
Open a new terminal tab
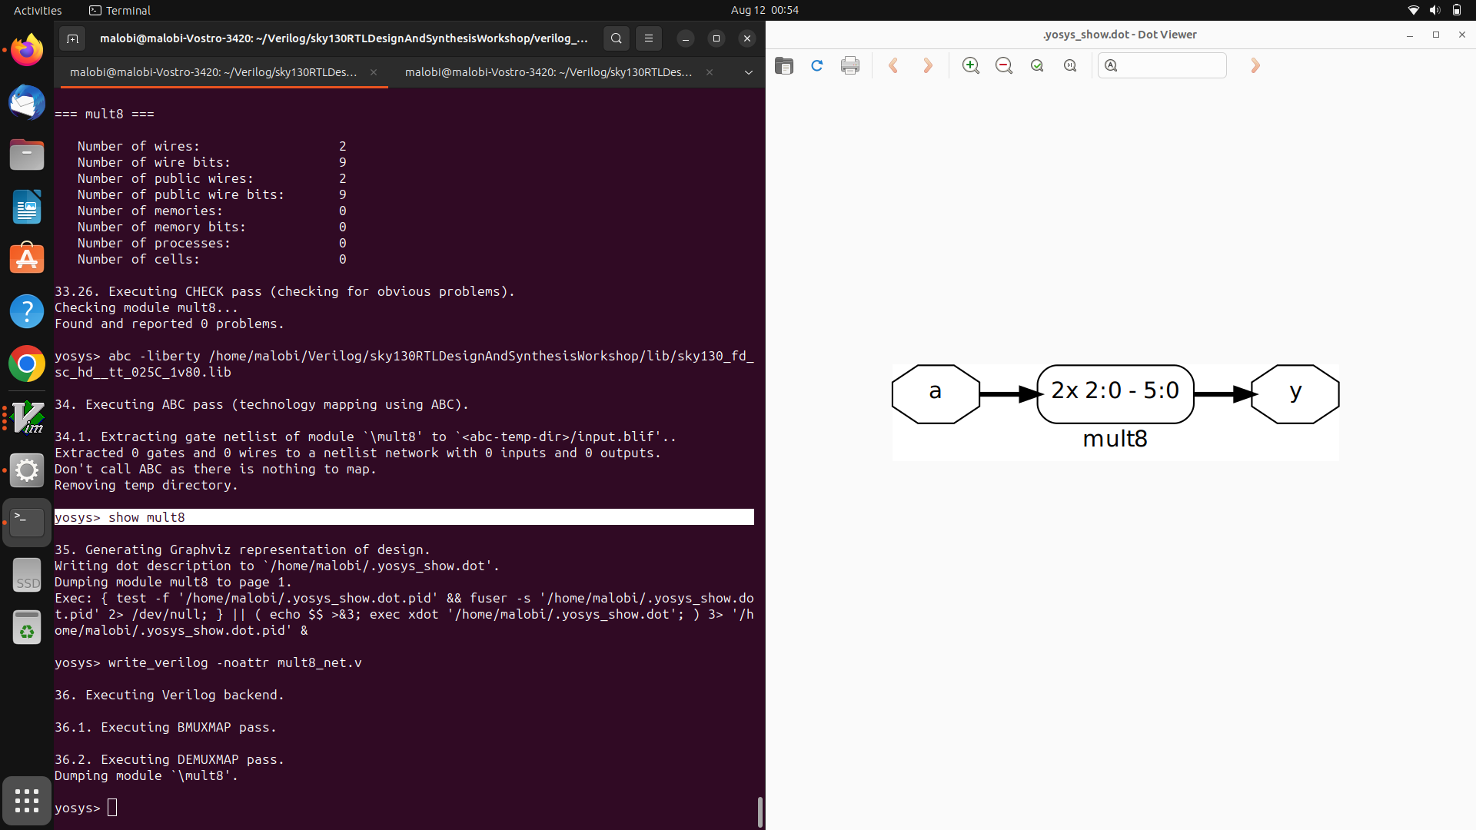pyautogui.click(x=72, y=38)
